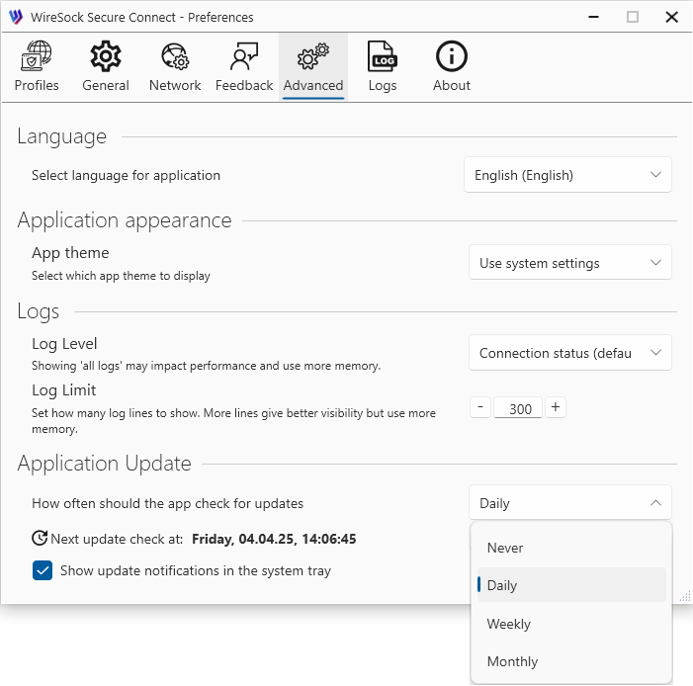Collapse the update frequency dropdown
Viewport: 693px width, 686px height.
pos(570,503)
